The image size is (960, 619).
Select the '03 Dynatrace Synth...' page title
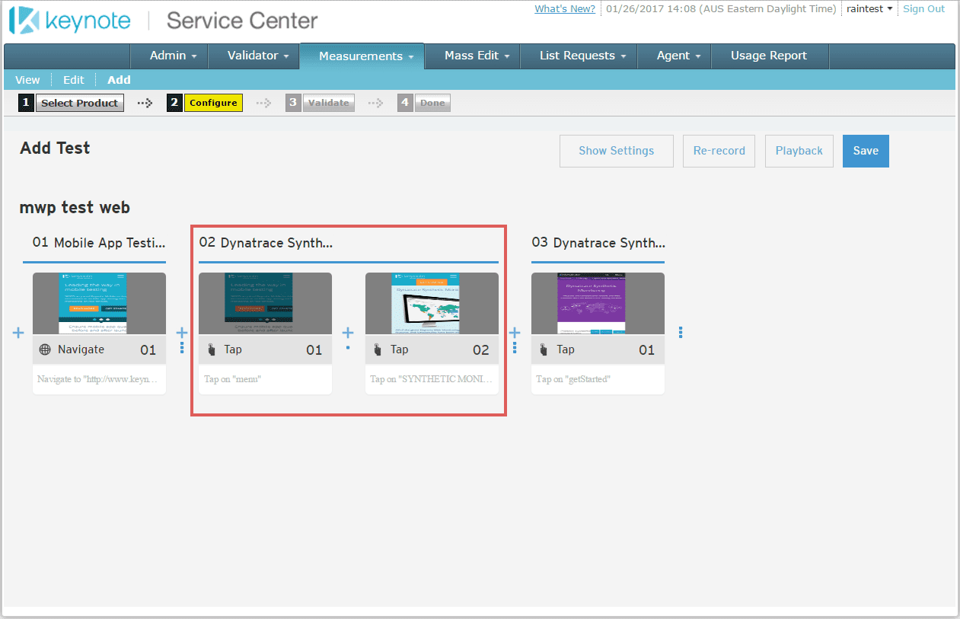(598, 243)
